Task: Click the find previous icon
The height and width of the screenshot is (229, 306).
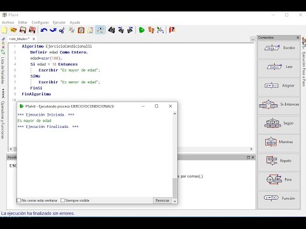Action: [121, 30]
